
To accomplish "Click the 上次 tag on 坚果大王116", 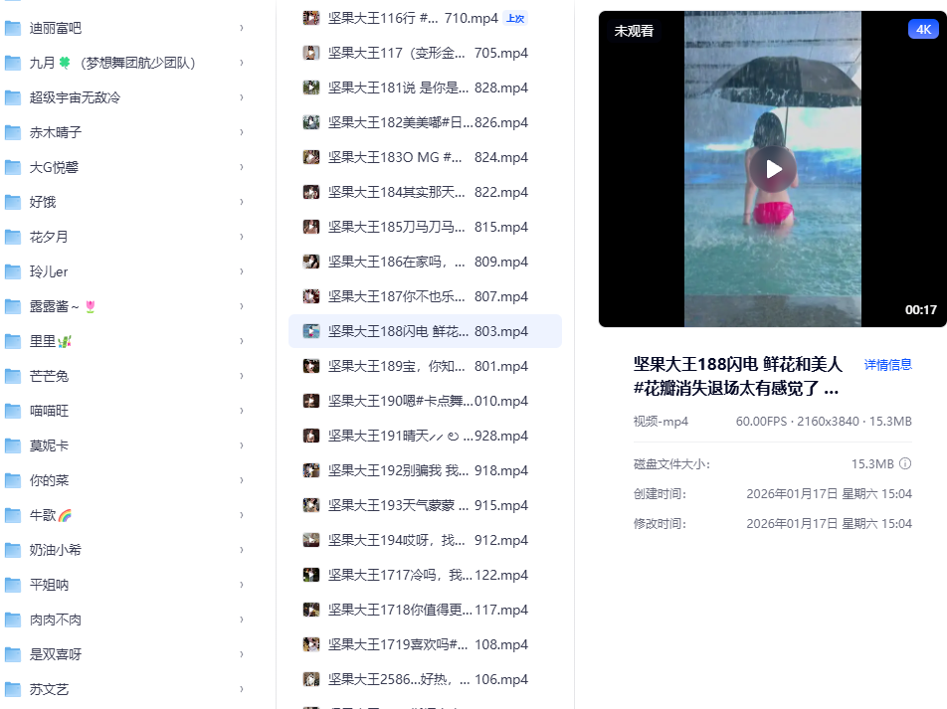I will pyautogui.click(x=515, y=19).
